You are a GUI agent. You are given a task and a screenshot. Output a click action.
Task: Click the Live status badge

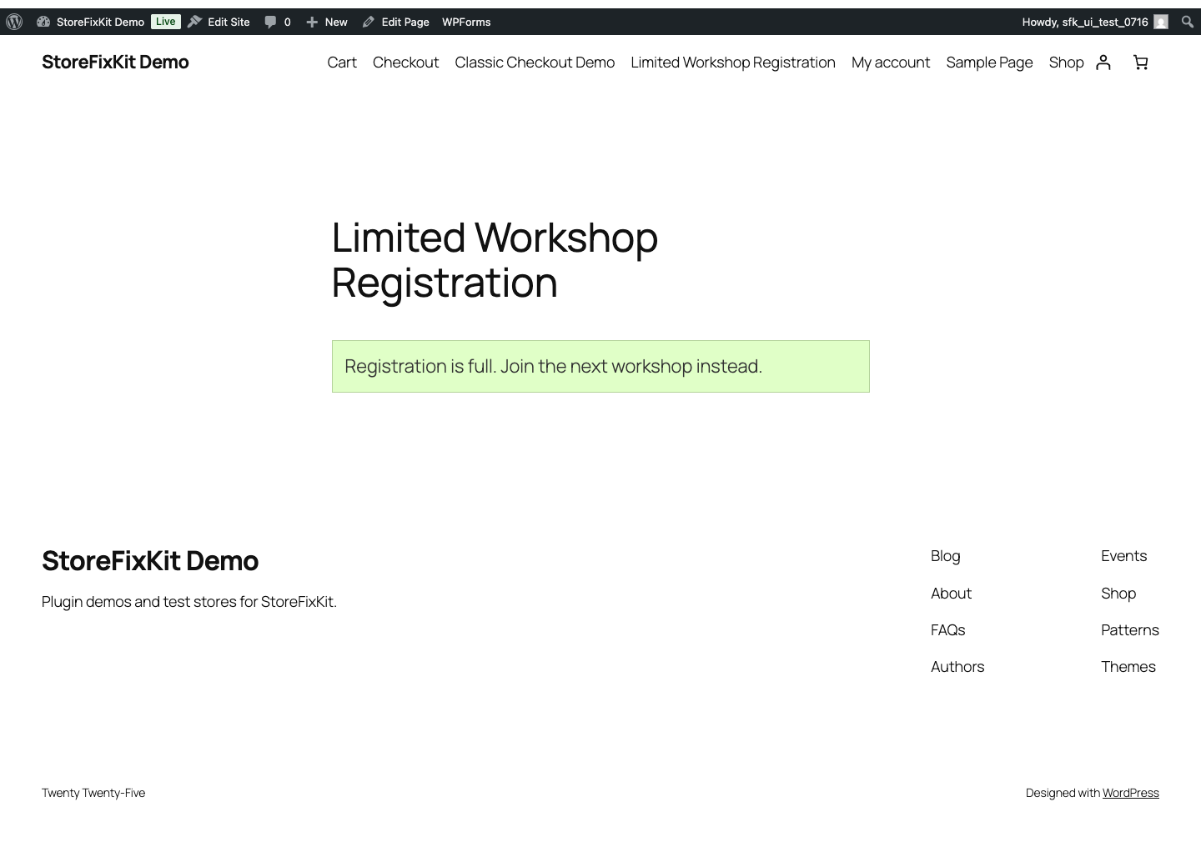pos(165,22)
